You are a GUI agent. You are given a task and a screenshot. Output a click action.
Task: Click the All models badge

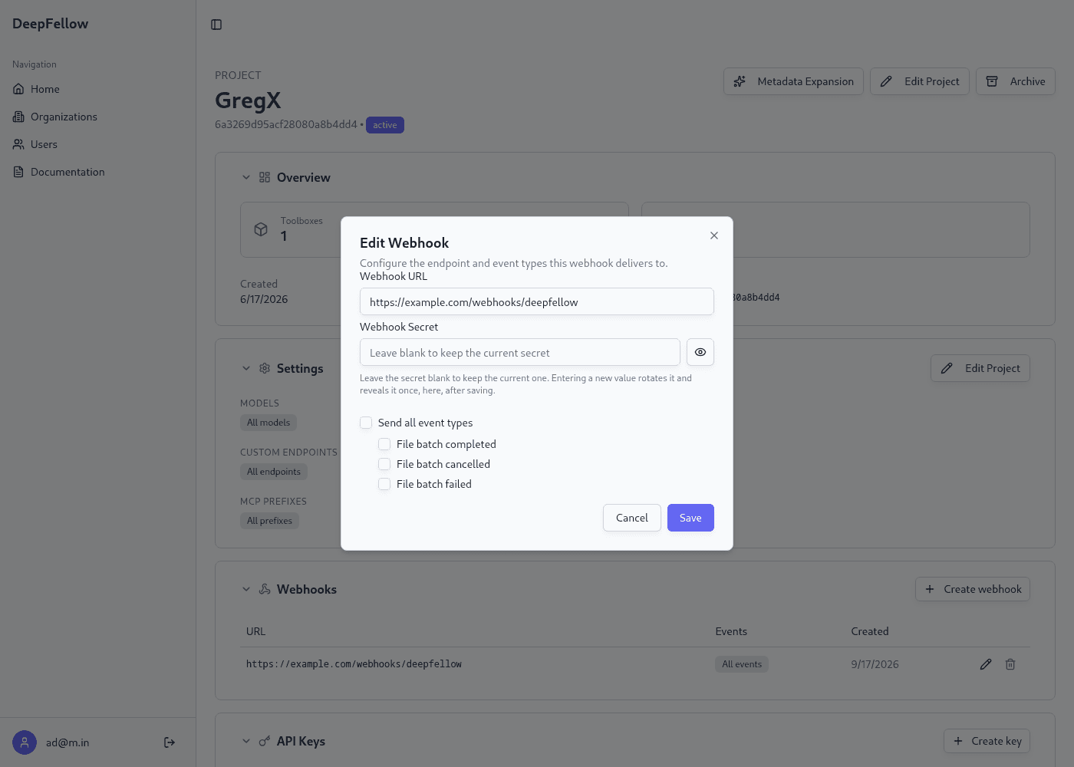(x=268, y=423)
